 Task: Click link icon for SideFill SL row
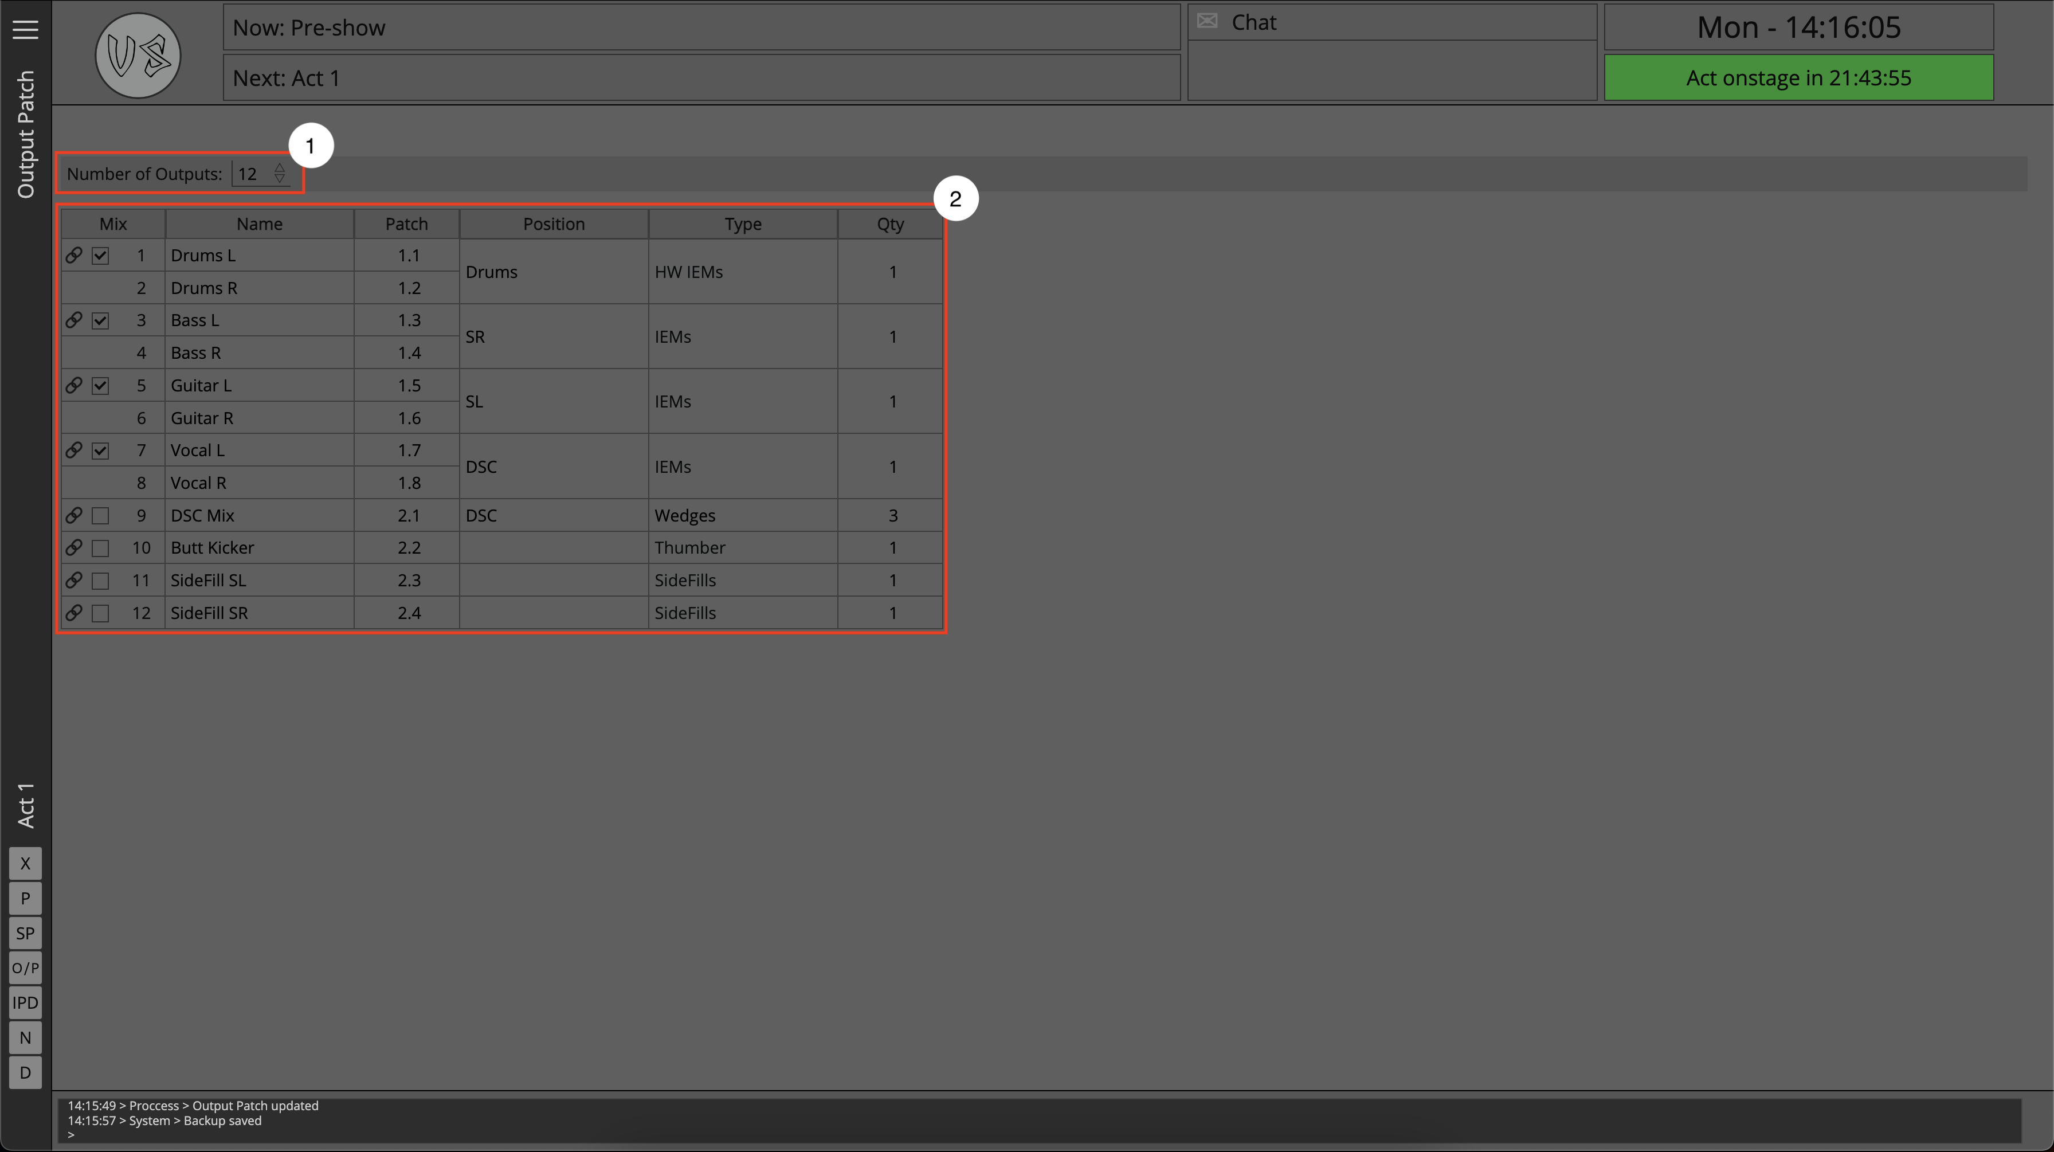tap(73, 579)
